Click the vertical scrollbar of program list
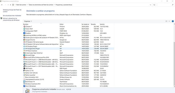This screenshot has width=175, height=93. (x=174, y=64)
